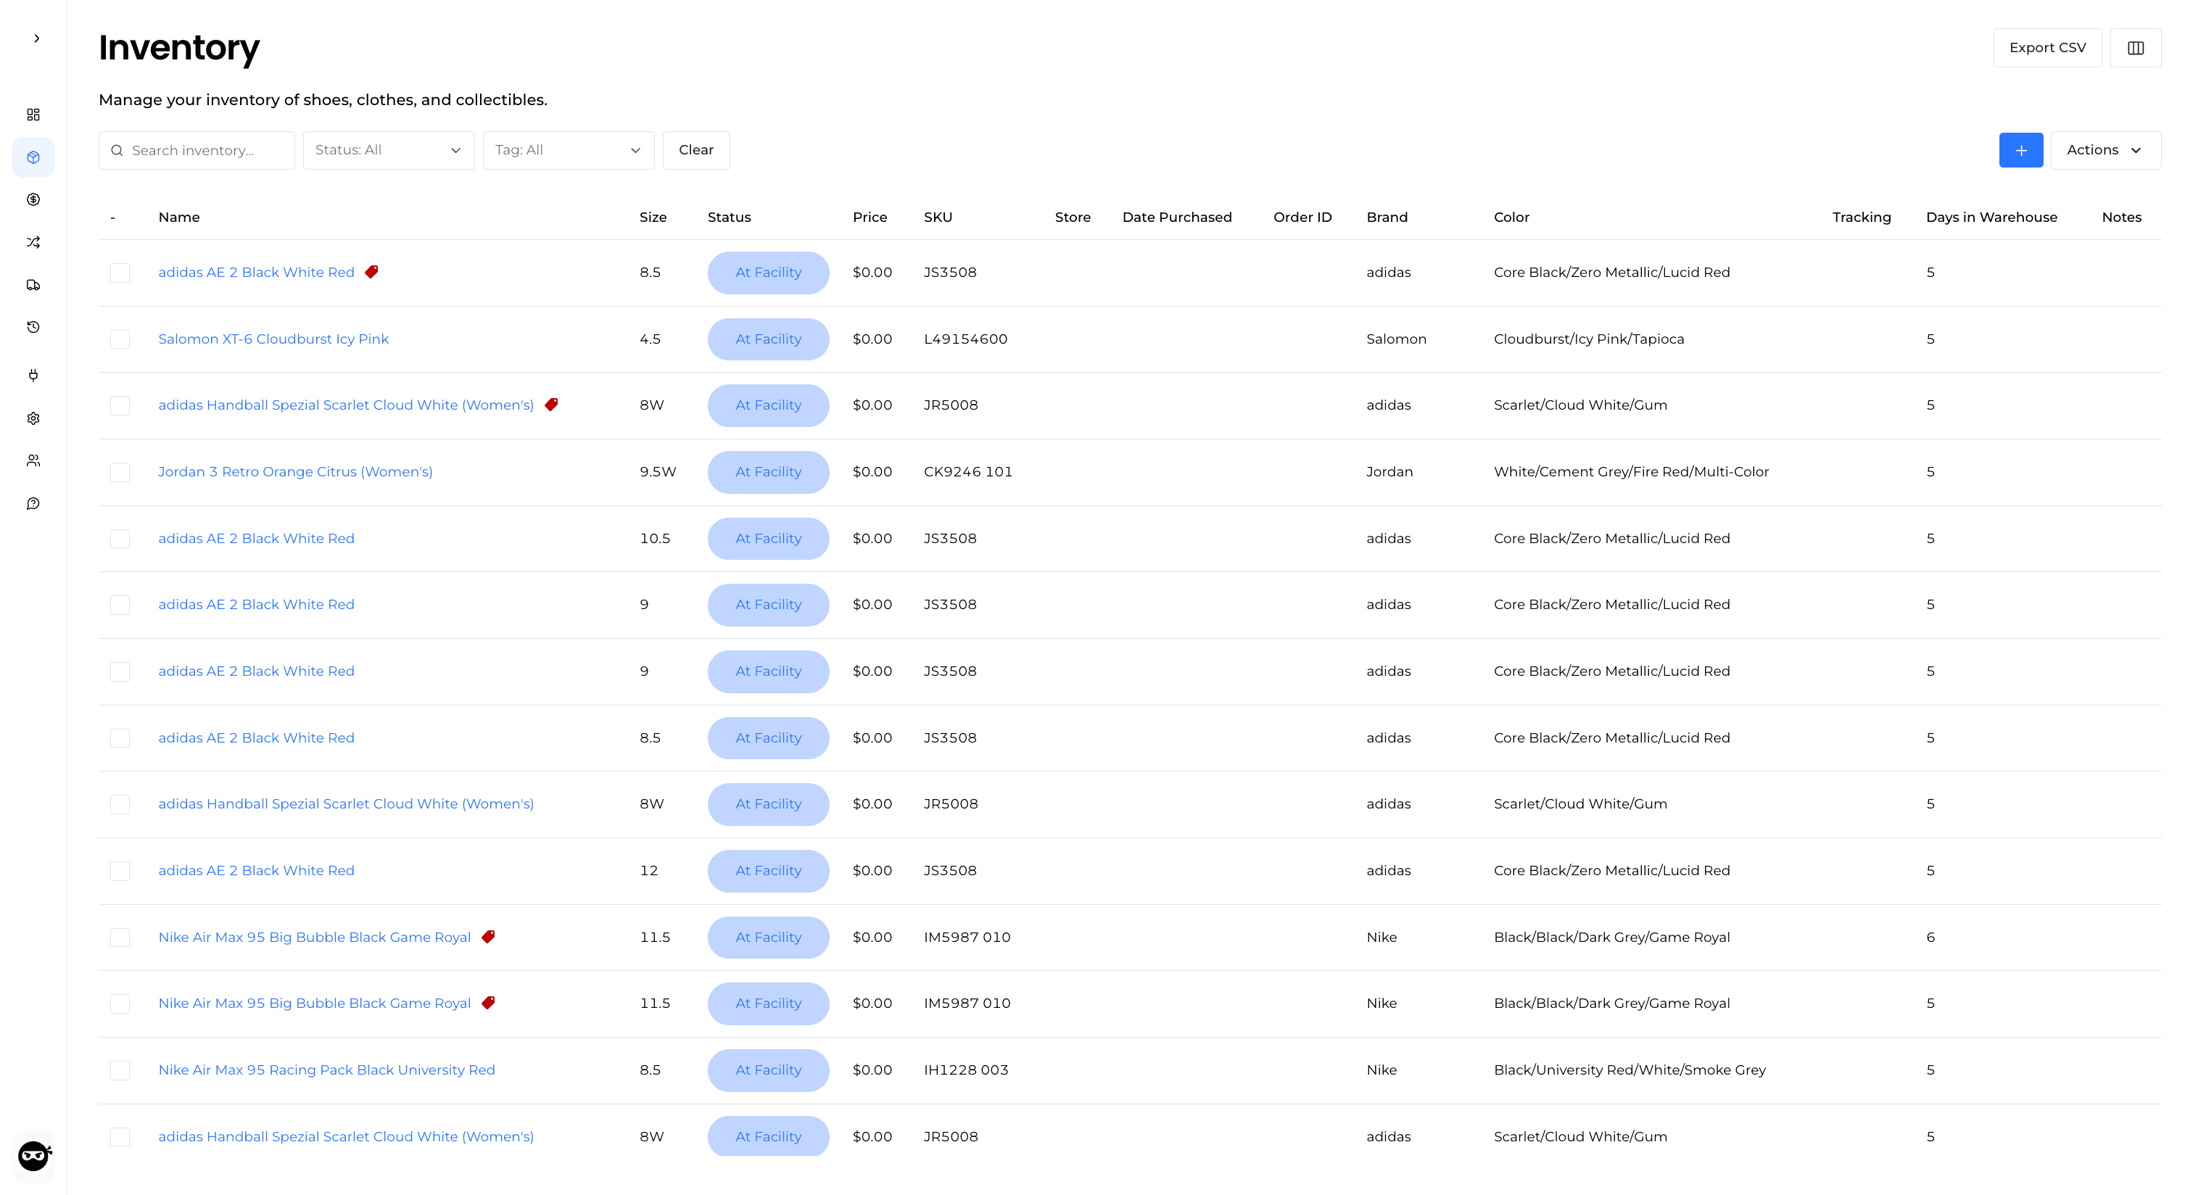Open adidas AE 2 Black White Red size 12

256,870
